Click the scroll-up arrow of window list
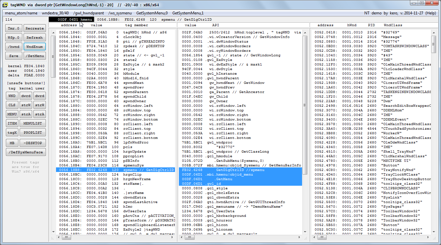This screenshot has width=441, height=245. [433, 32]
